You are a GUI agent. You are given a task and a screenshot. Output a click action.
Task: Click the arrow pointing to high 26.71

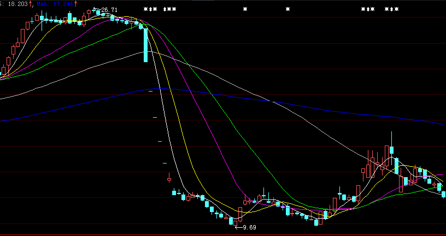click(97, 10)
